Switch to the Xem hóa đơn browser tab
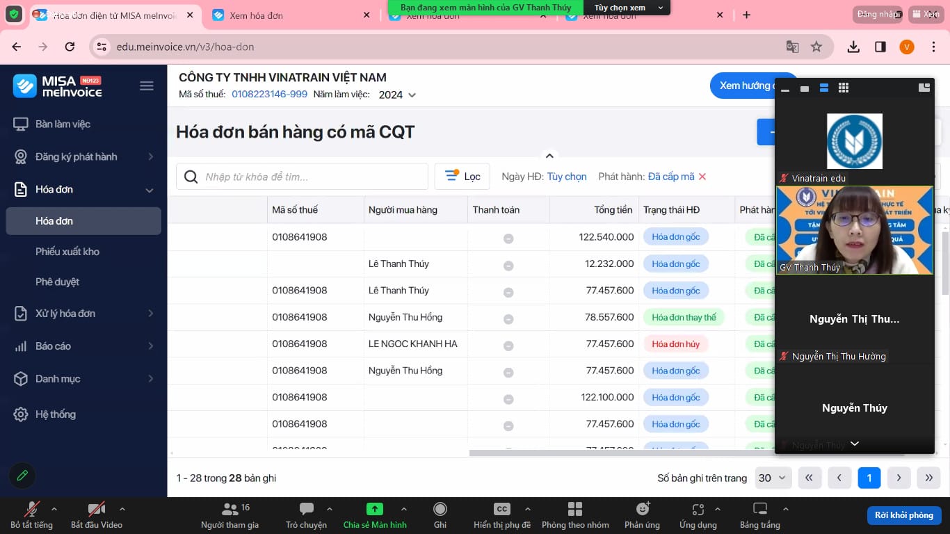950x534 pixels. tap(257, 15)
